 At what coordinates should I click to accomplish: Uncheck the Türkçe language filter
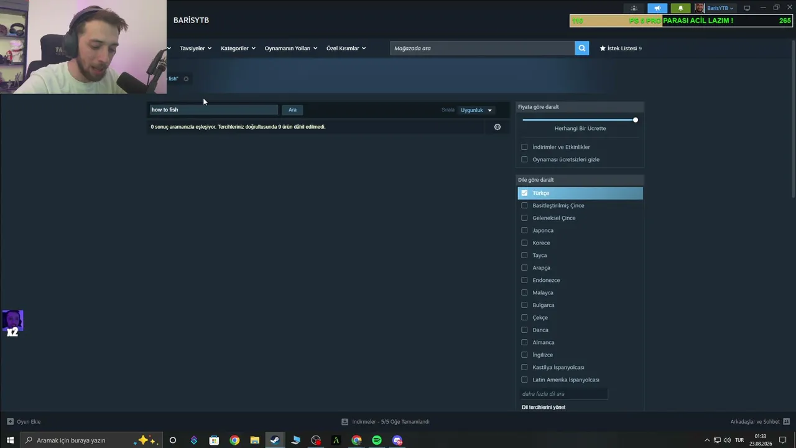(524, 193)
